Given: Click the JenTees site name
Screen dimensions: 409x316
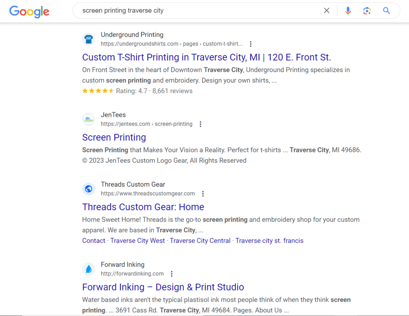Looking at the screenshot, I should (113, 115).
